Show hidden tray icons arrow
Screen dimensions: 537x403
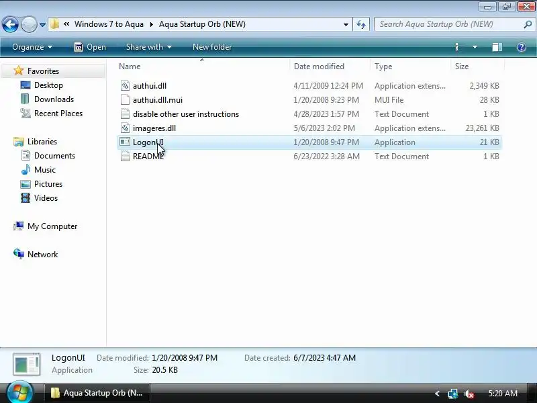click(x=437, y=394)
